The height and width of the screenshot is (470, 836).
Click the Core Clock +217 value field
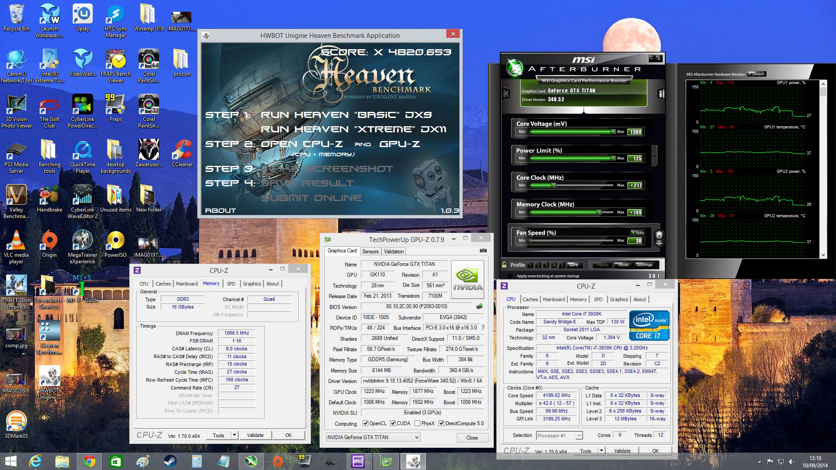[635, 185]
